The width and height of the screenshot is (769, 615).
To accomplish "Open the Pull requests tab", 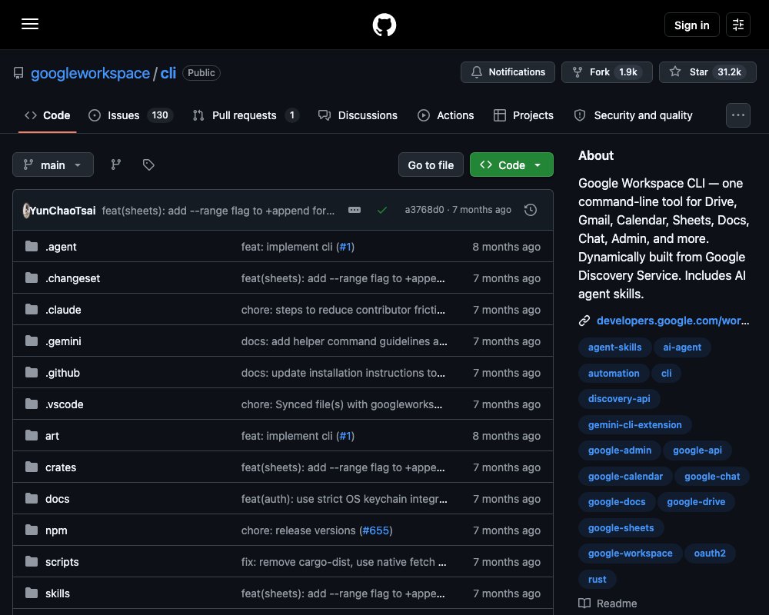I will coord(245,115).
